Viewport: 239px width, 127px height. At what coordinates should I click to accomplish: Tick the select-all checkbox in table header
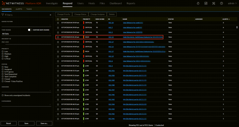58,19
